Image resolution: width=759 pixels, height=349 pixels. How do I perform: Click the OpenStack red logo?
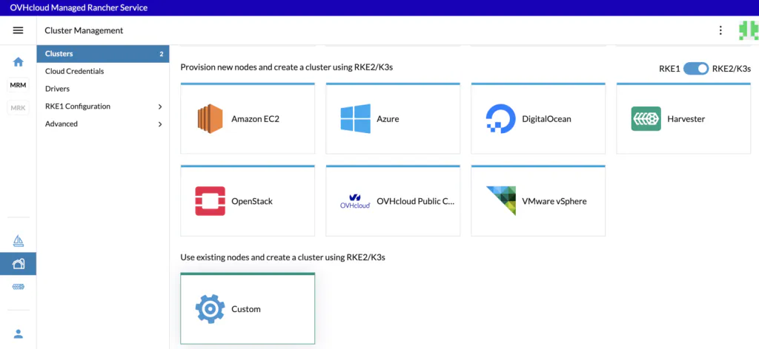[210, 201]
